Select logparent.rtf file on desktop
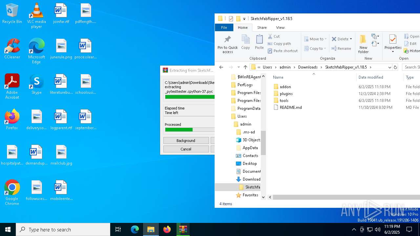The width and height of the screenshot is (420, 236). (x=61, y=120)
